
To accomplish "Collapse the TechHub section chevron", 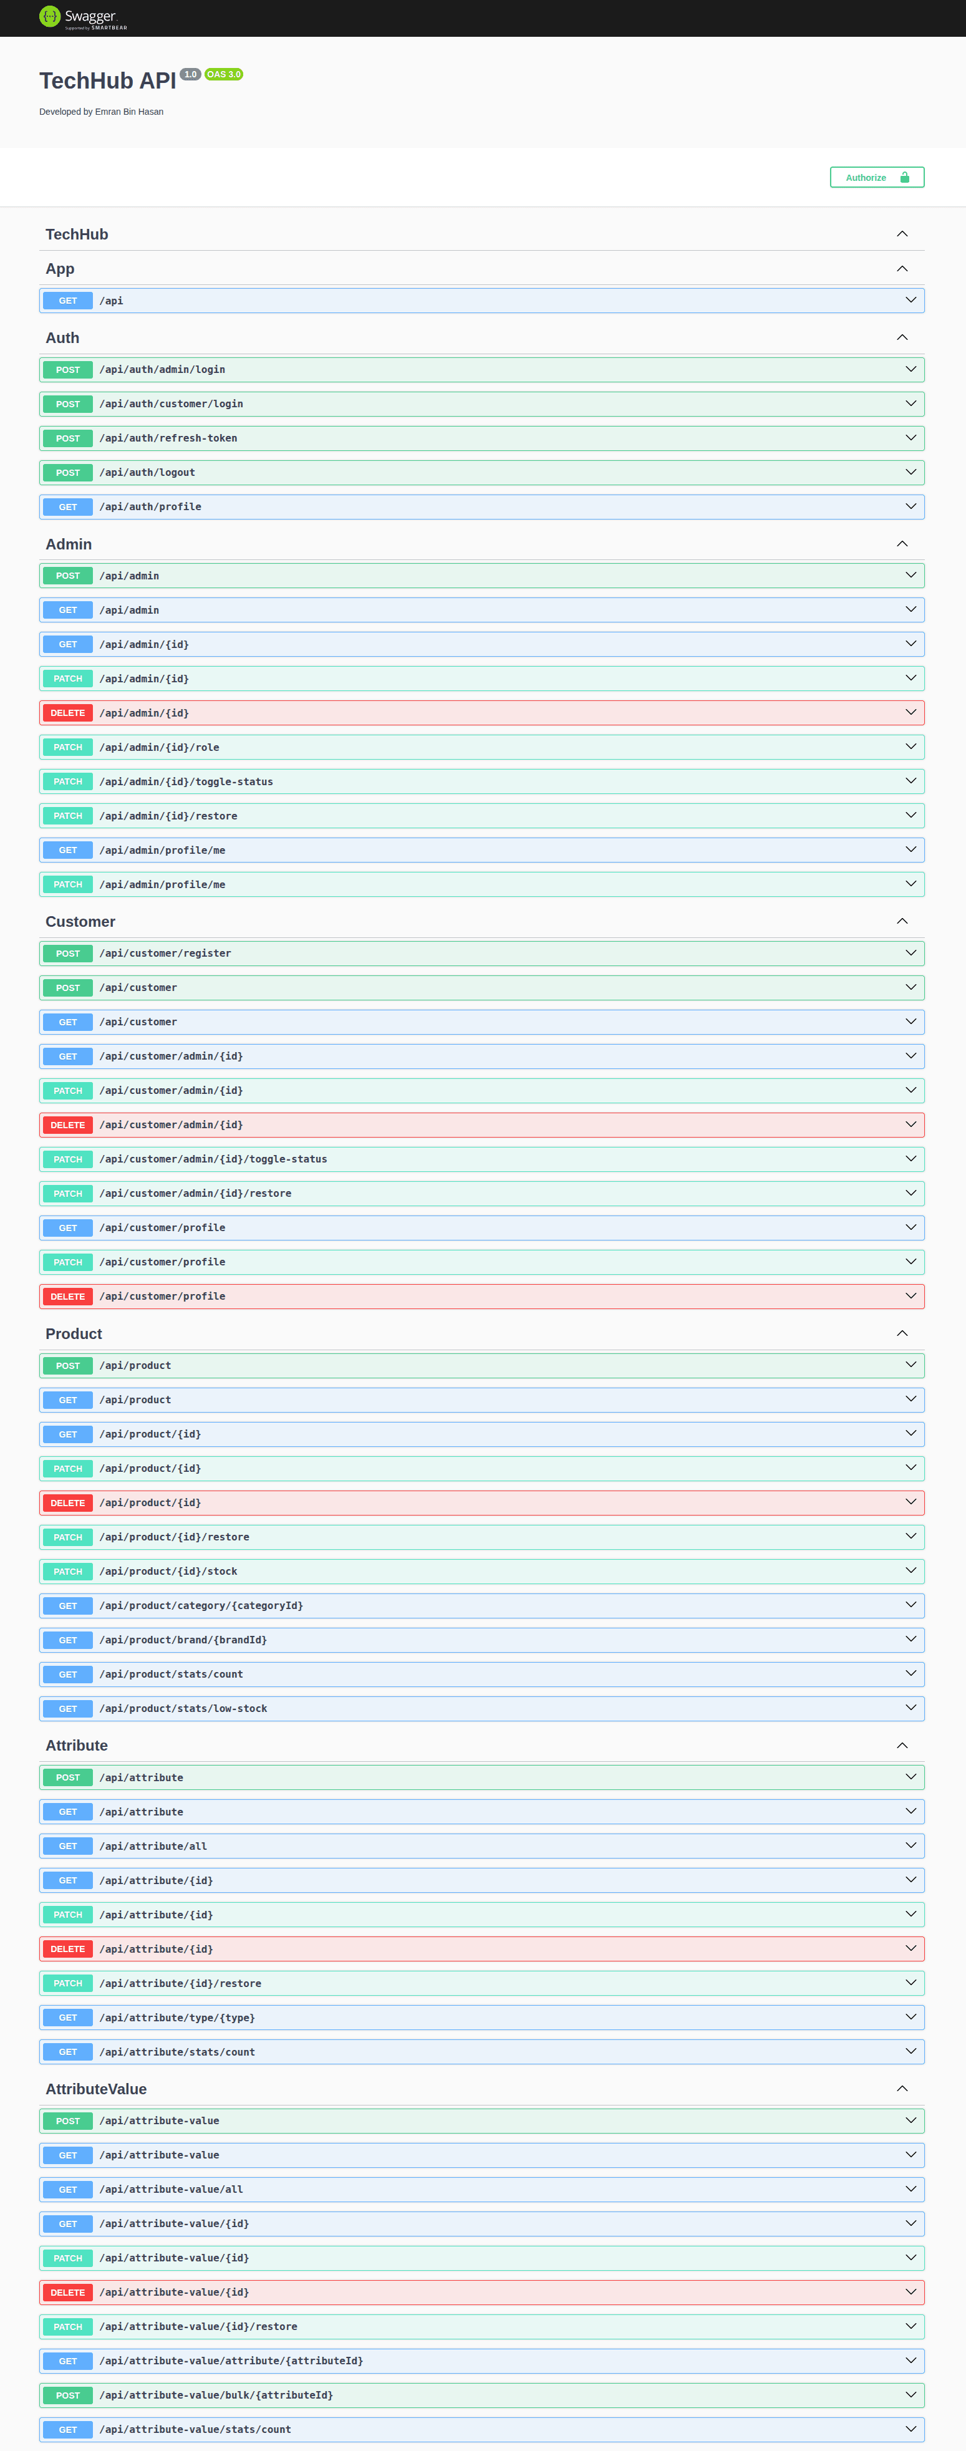I will click(x=901, y=234).
